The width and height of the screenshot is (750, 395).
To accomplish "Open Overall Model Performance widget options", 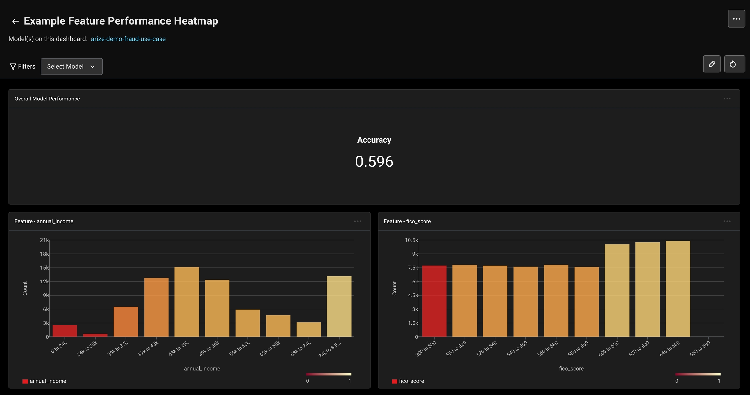I will tap(727, 99).
